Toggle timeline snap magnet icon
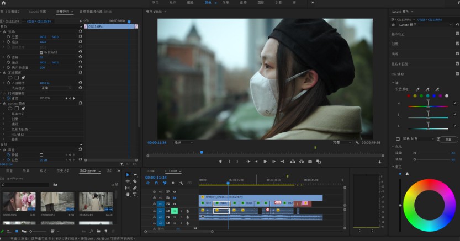Screen dimensions: 460x241 (x=156, y=183)
